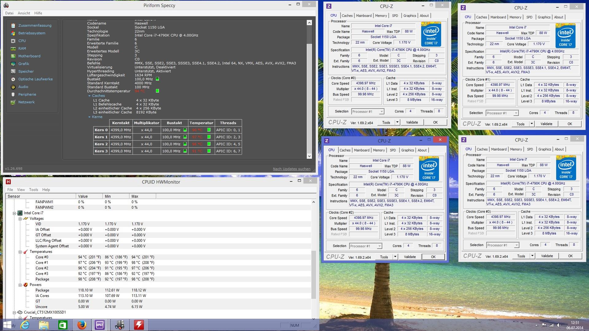Collapse the Crucial_CT512MX100SSD1 node in HWMonitor
This screenshot has height=331, width=589.
[14, 313]
